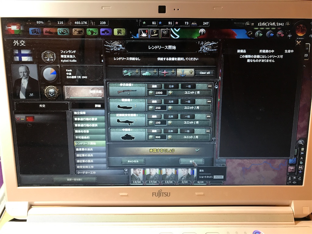The width and height of the screenshot is (312, 234).
Task: Select 関係を改善 action
Action: pos(90,131)
